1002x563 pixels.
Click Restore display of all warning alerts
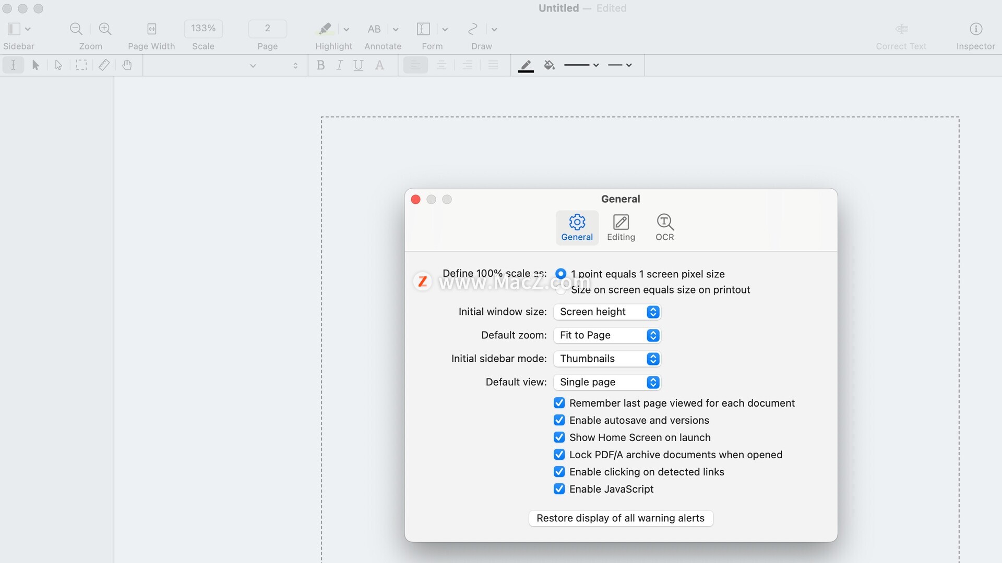(x=621, y=518)
